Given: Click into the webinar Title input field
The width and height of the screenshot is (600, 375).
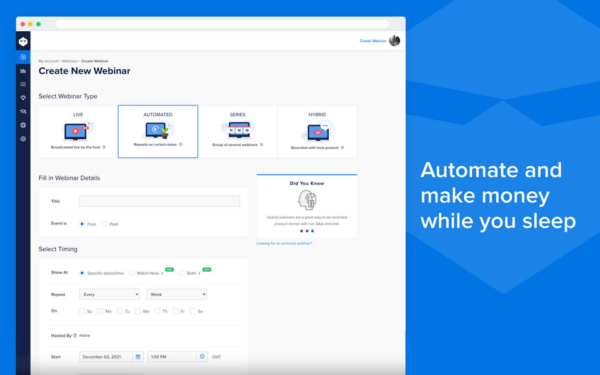Looking at the screenshot, I should coord(159,201).
